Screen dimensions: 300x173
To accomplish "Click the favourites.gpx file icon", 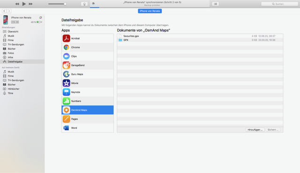I will pyautogui.click(x=120, y=36).
